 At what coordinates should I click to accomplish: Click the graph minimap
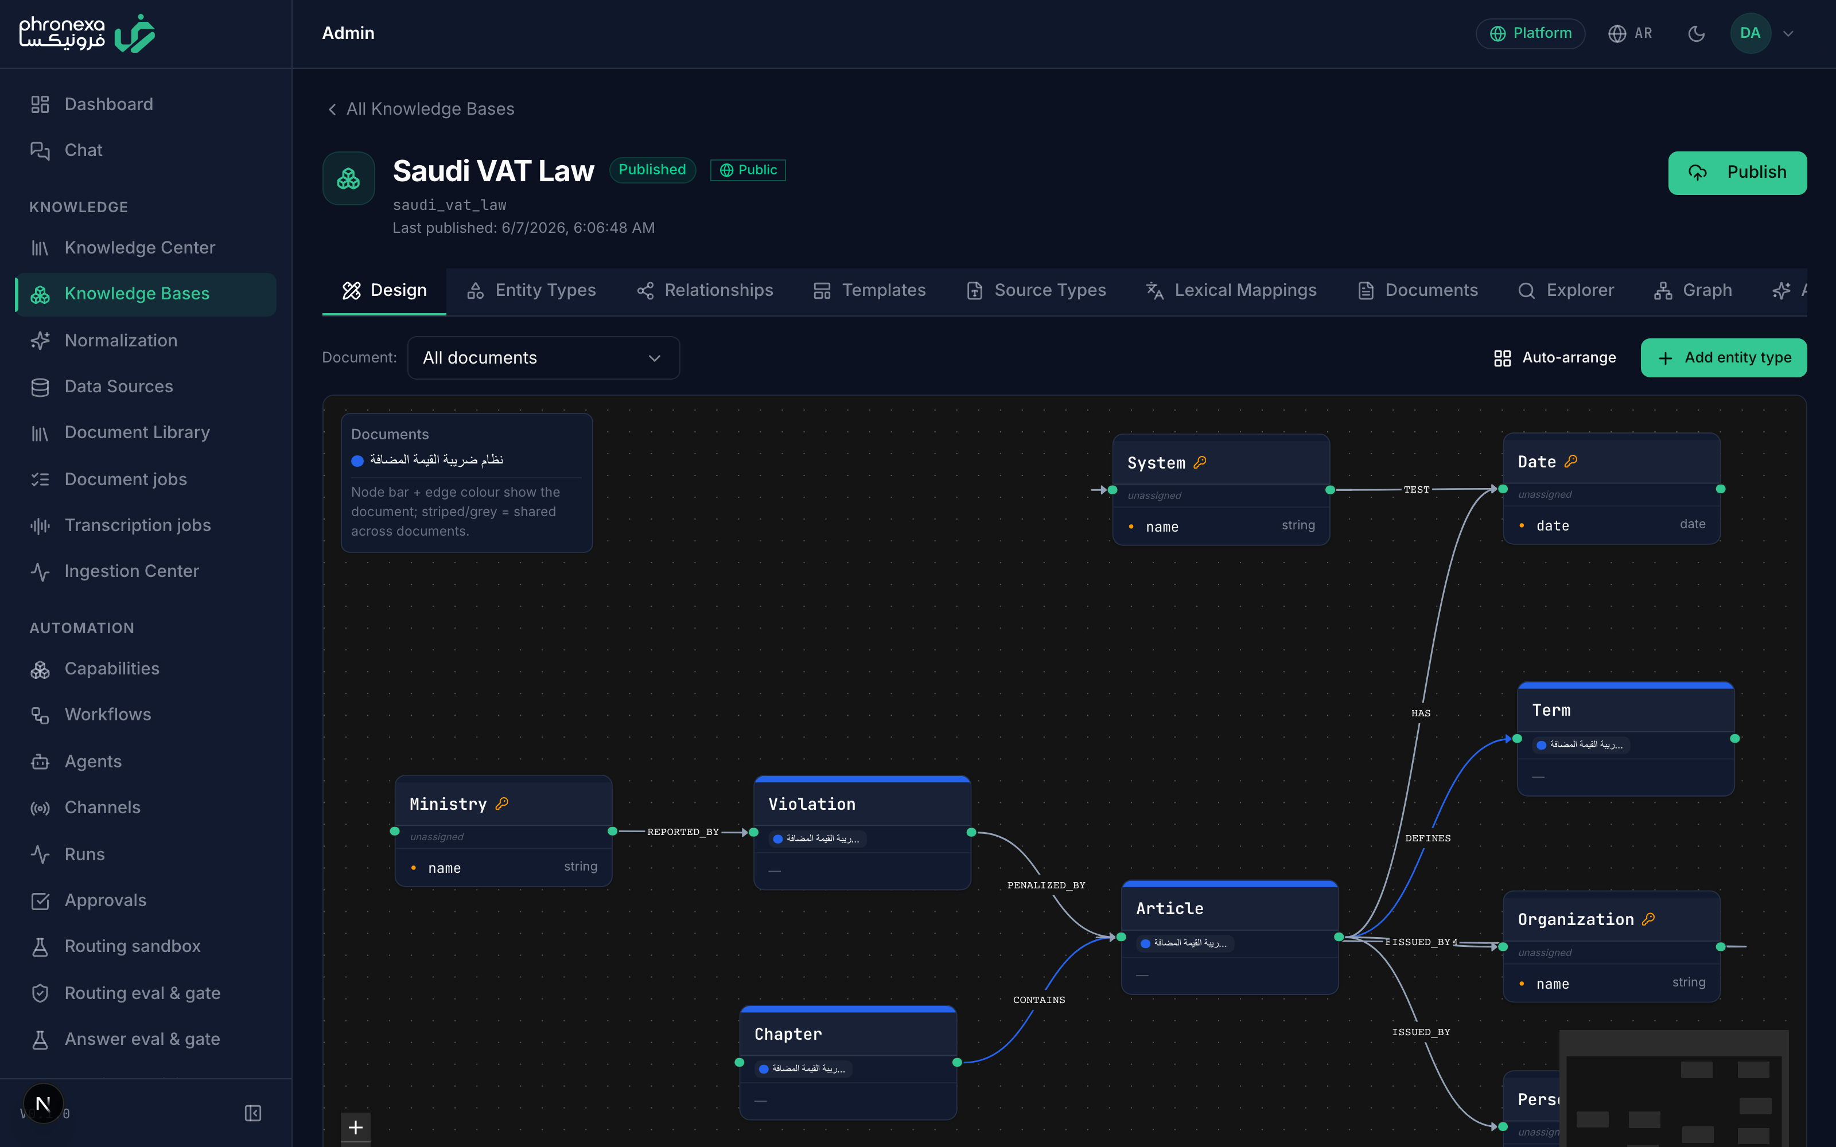(x=1674, y=1089)
